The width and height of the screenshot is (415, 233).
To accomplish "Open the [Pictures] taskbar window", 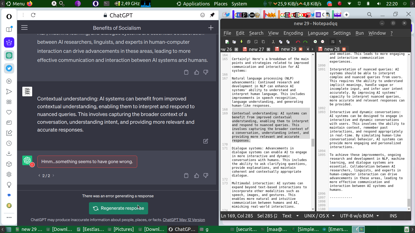I will [121, 229].
